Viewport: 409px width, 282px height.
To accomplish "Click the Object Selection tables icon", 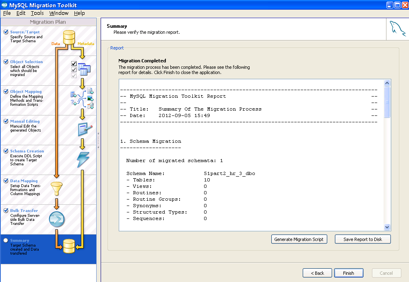I will 84,69.
